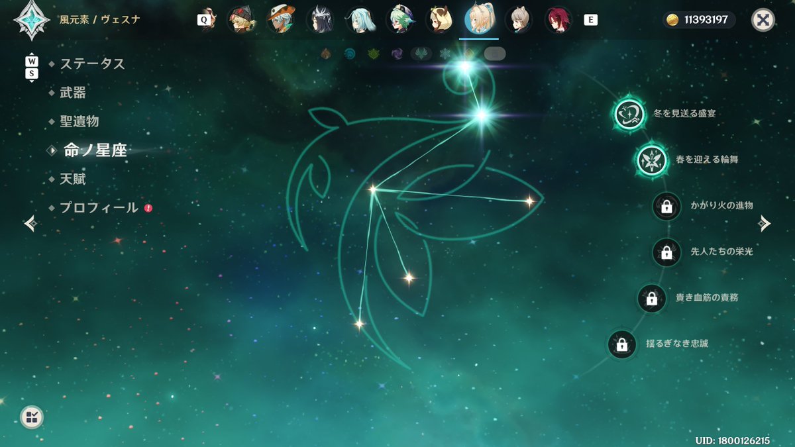The width and height of the screenshot is (795, 447).
Task: Select the green-haired character with glasses
Action: (399, 21)
